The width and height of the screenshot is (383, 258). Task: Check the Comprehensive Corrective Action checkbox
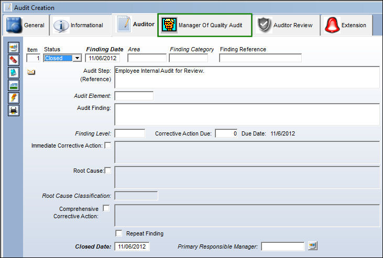point(106,208)
